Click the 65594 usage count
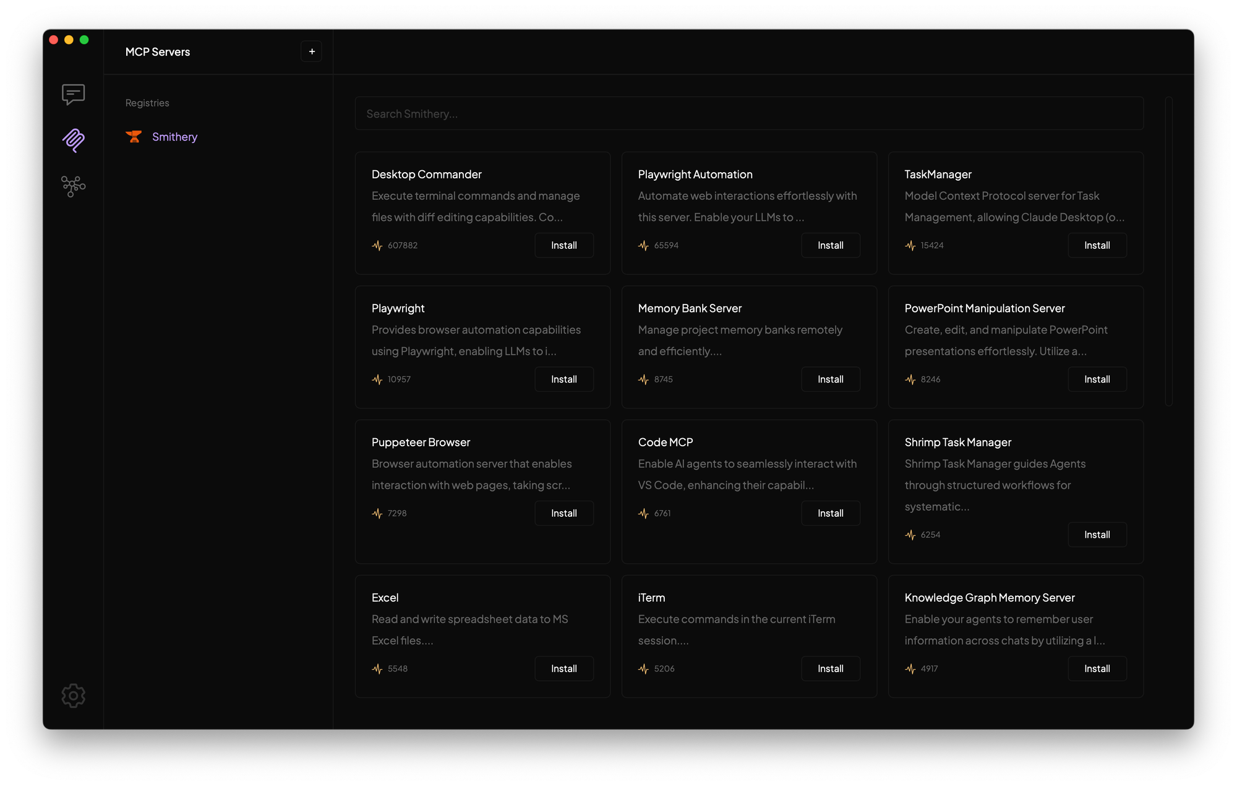This screenshot has width=1237, height=786. [x=666, y=246]
